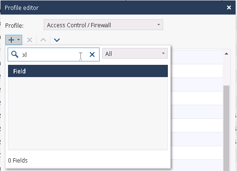
Task: Click the scrollbar up arrow
Action: pyautogui.click(x=226, y=54)
